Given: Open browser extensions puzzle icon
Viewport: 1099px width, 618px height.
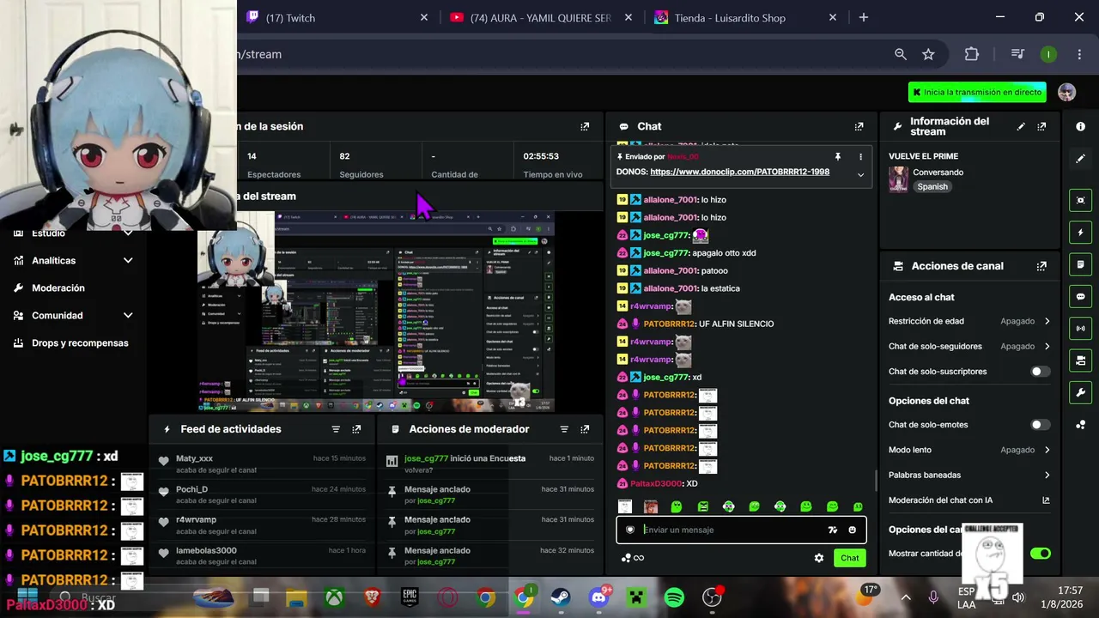Looking at the screenshot, I should (971, 54).
